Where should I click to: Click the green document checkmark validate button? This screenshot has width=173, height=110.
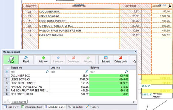(x=11, y=60)
